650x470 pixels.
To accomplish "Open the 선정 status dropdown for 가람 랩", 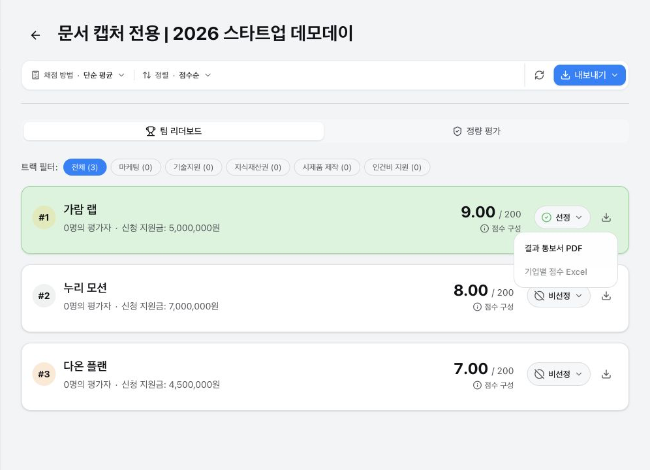I will tap(562, 217).
